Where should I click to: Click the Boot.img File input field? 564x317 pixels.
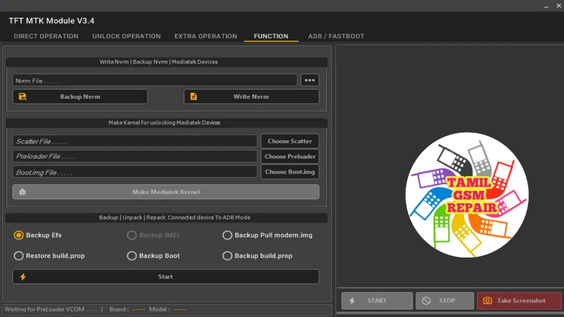coord(135,172)
